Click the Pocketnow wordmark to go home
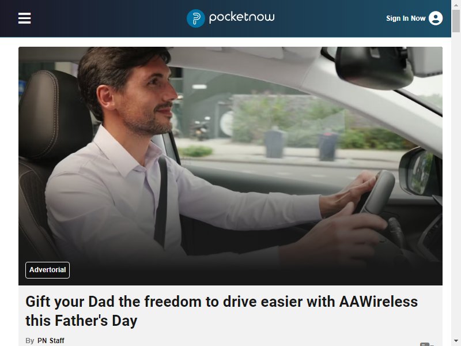This screenshot has width=461, height=346. [241, 17]
